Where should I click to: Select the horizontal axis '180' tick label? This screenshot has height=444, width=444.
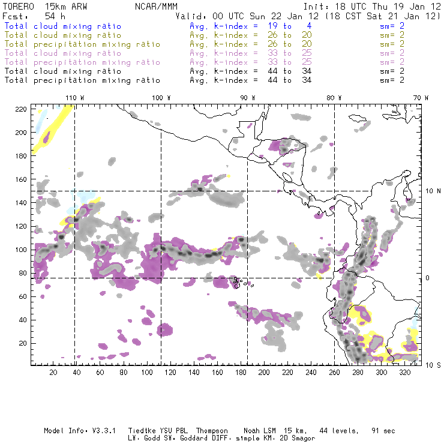pos(241,373)
